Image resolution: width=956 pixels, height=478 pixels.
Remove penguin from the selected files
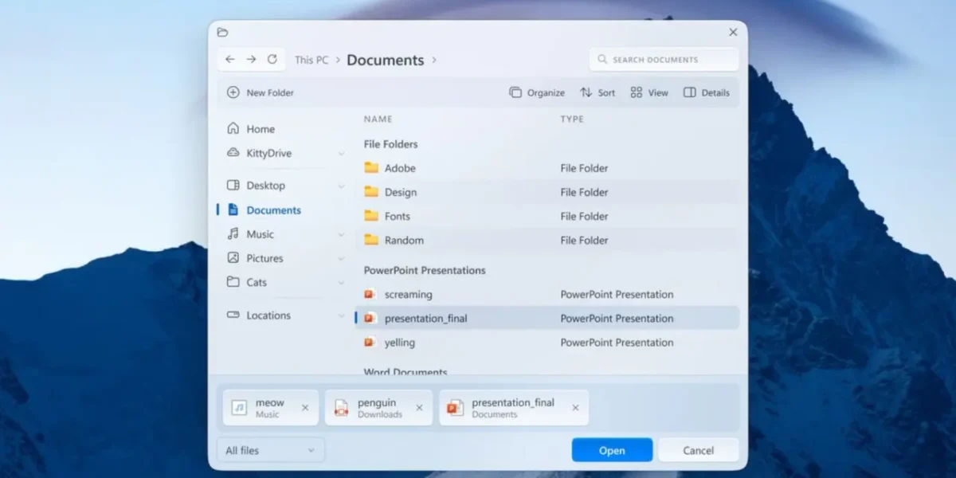(419, 408)
